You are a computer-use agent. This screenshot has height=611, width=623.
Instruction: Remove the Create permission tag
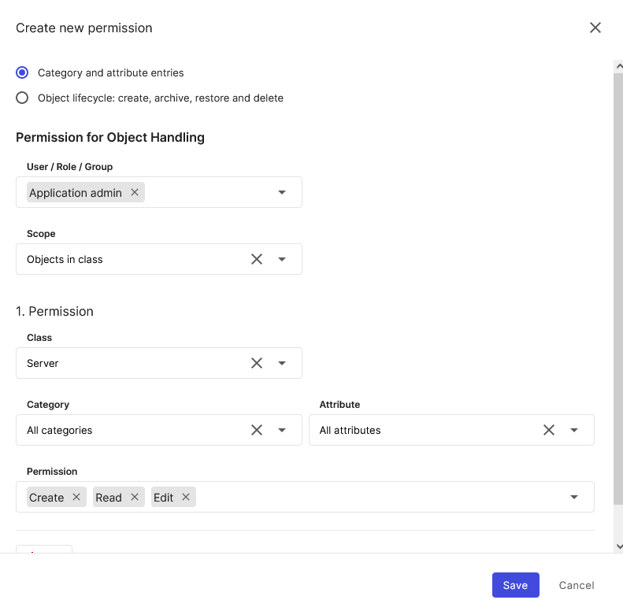76,497
